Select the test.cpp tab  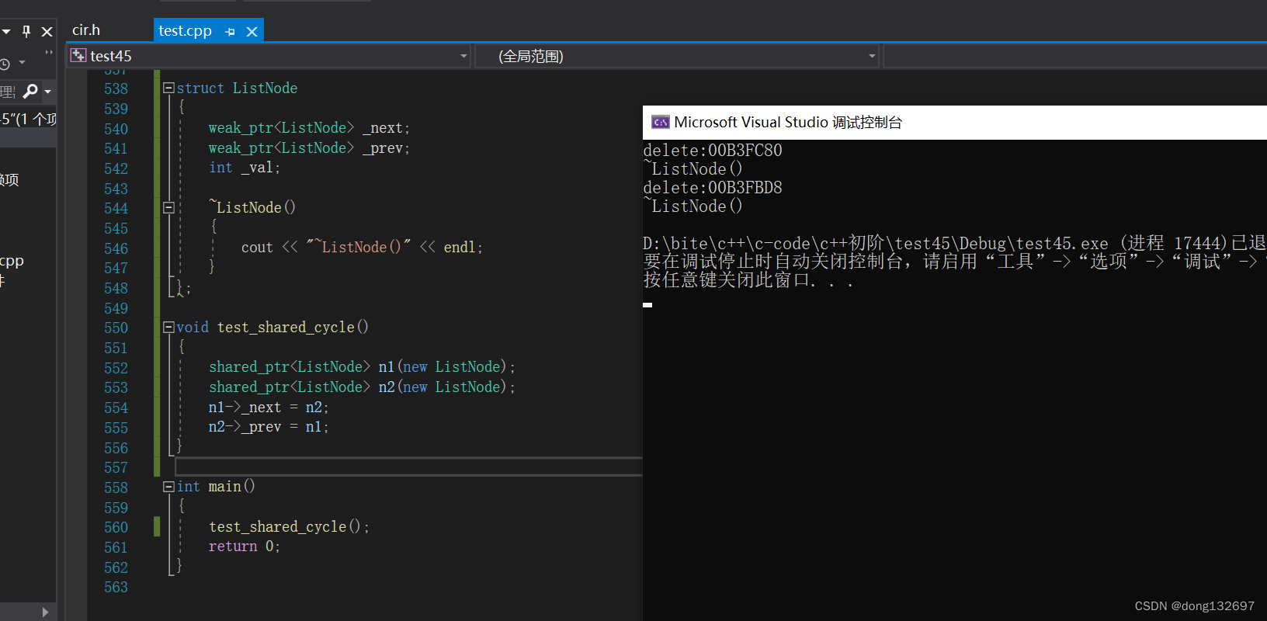[x=185, y=31]
